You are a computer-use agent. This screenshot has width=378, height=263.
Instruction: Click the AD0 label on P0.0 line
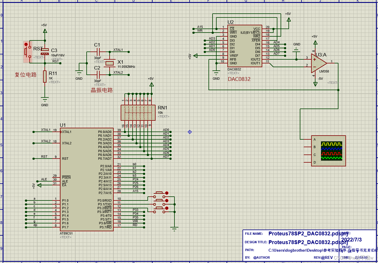pos(166,130)
